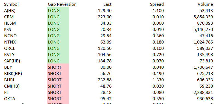The image size is (222, 104).
Task: Click the BURL spread value 1.330
Action: click(x=158, y=80)
